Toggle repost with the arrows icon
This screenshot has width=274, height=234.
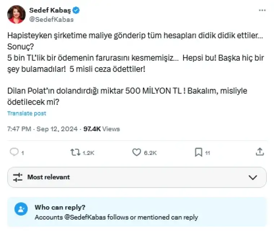(75, 153)
